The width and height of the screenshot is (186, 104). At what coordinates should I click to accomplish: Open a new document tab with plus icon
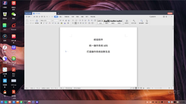click(x=59, y=13)
